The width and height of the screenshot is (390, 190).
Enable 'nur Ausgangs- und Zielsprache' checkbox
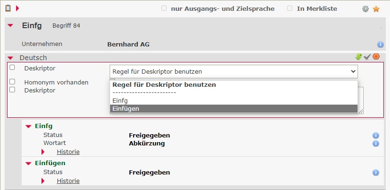tap(164, 8)
